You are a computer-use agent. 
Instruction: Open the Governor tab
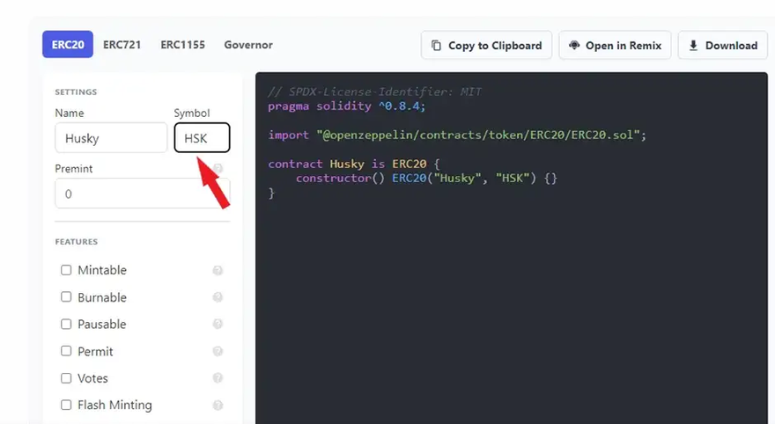(x=248, y=45)
